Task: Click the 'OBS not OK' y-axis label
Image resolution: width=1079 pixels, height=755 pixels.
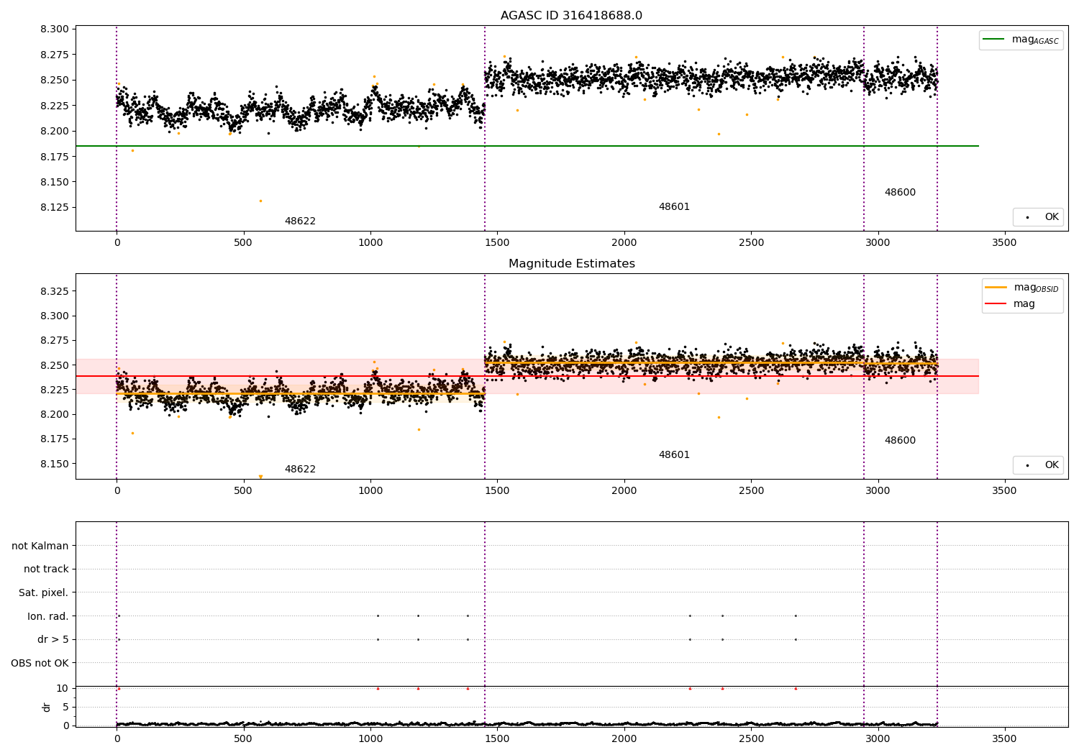Action: (x=40, y=663)
